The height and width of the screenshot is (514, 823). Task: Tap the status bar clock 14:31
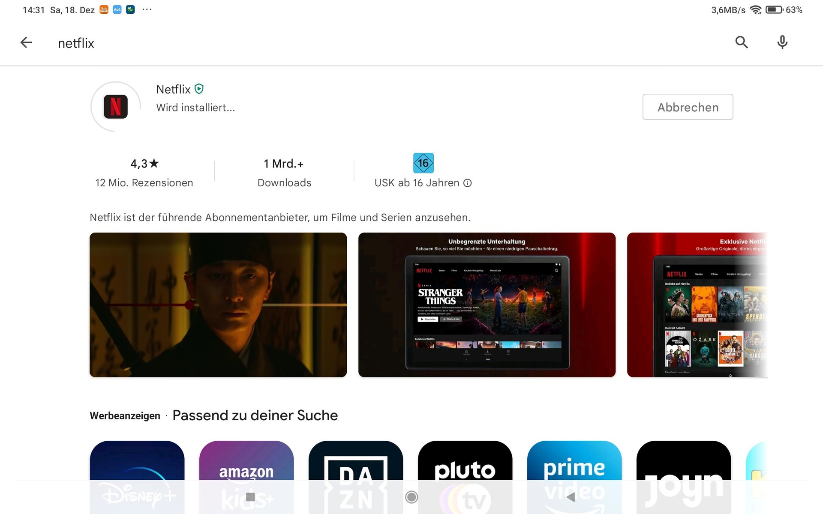tap(33, 10)
